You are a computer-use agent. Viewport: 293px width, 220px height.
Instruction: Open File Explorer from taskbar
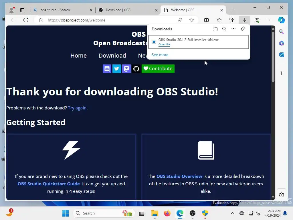click(x=155, y=213)
